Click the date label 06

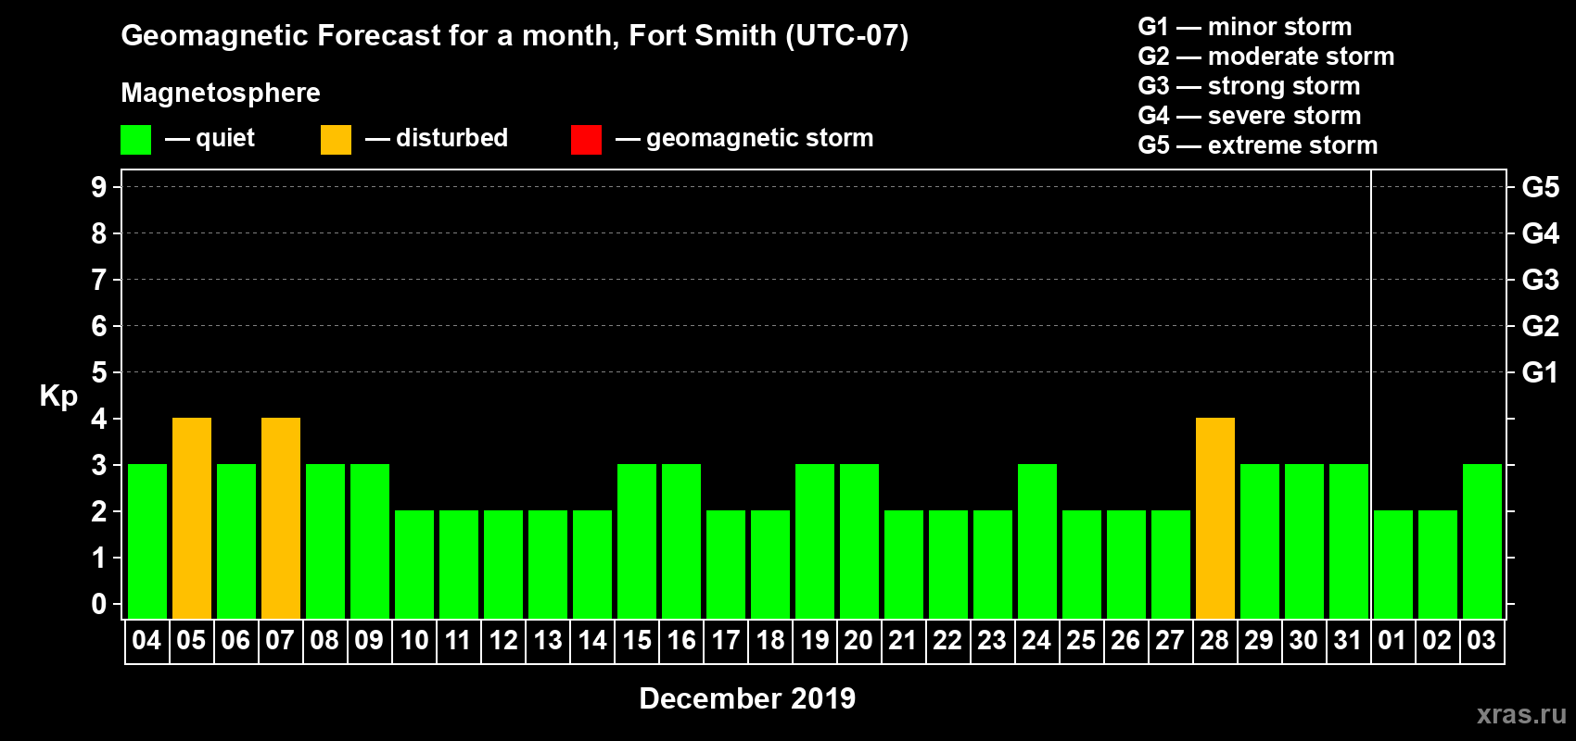tap(235, 640)
